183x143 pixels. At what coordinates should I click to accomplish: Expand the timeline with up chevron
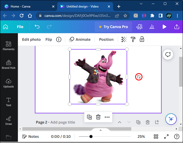tap(101, 130)
